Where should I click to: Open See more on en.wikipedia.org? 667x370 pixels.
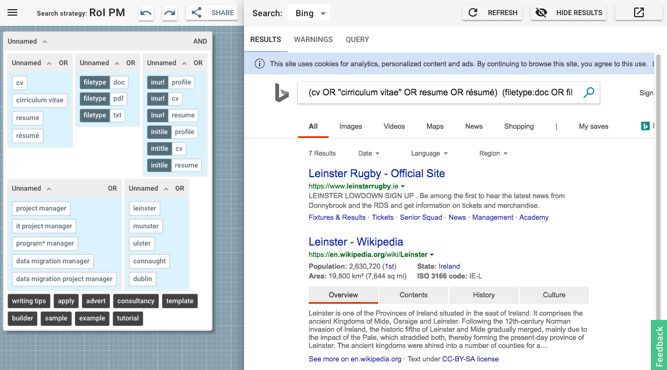click(355, 359)
